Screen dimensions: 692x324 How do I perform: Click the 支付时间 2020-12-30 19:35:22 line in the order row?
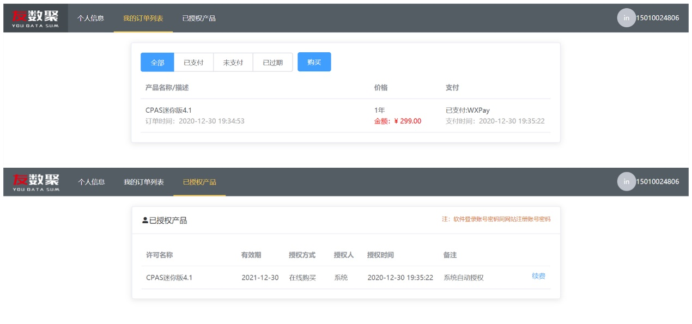tap(495, 121)
